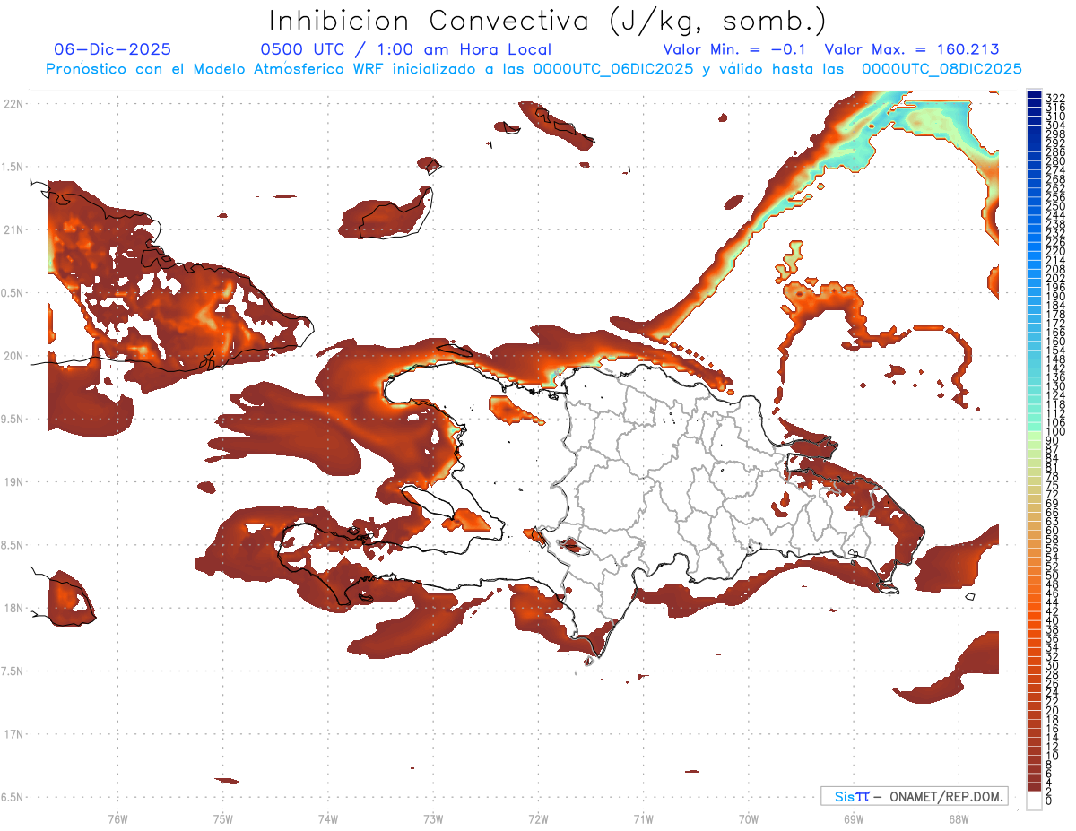The height and width of the screenshot is (831, 1076).
Task: Click the '0' value at the color scale bottom
Action: click(1049, 801)
